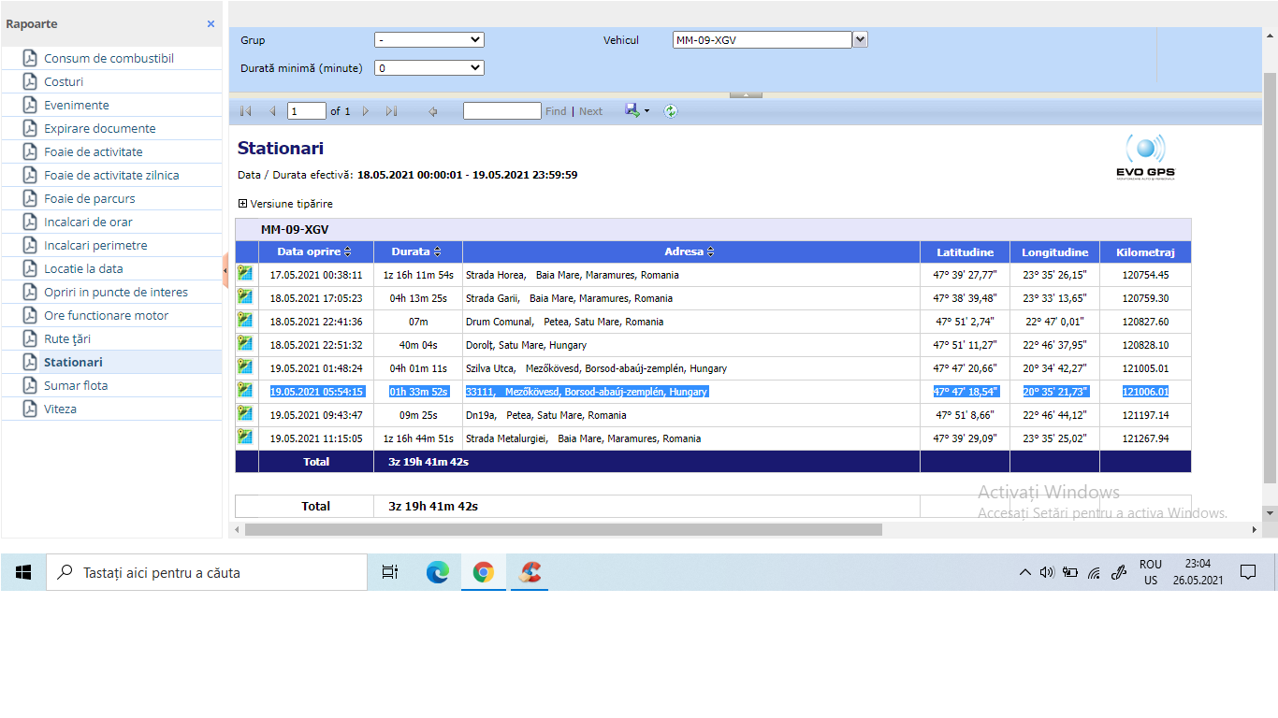
Task: Open the Grup dropdown
Action: (x=428, y=40)
